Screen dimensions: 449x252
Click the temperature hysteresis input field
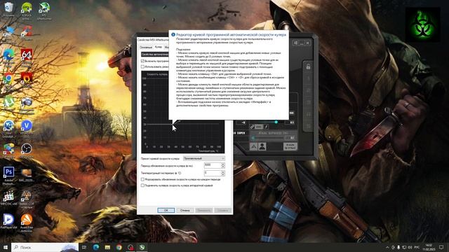pyautogui.click(x=213, y=173)
